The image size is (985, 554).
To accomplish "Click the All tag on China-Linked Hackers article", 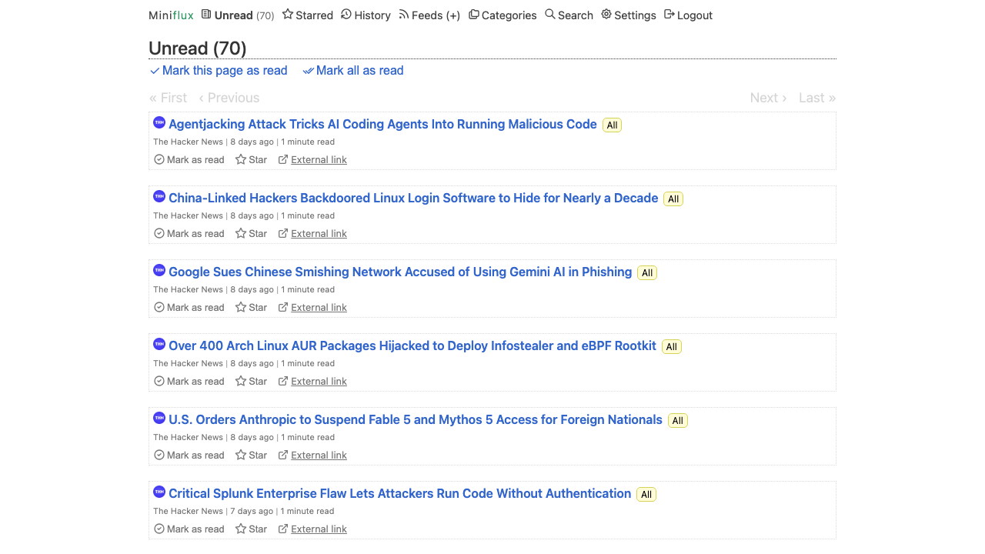I will tap(673, 199).
